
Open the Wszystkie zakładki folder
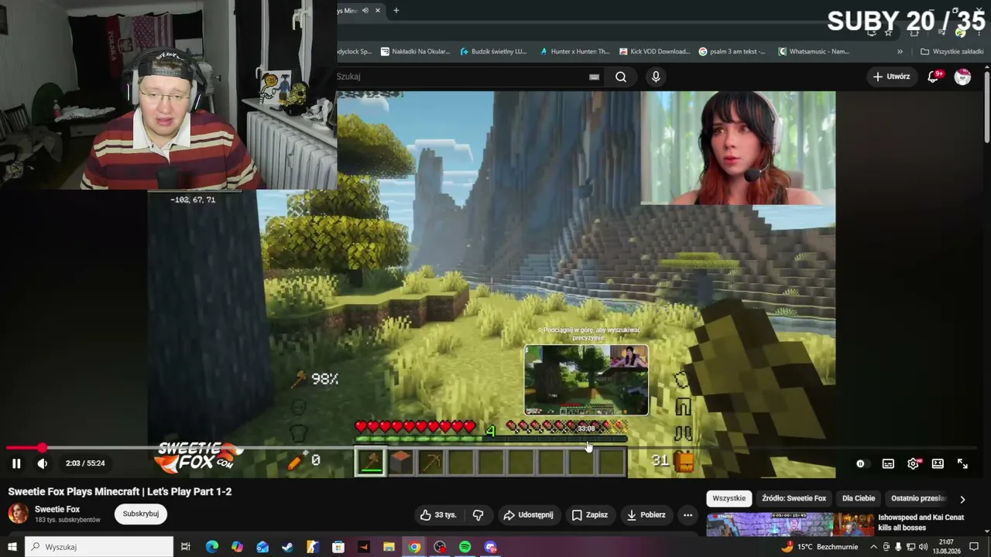[952, 52]
